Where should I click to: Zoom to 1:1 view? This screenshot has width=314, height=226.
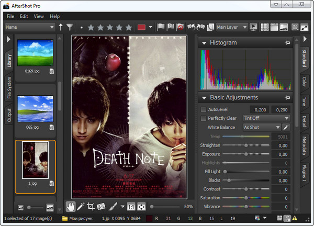131,207
